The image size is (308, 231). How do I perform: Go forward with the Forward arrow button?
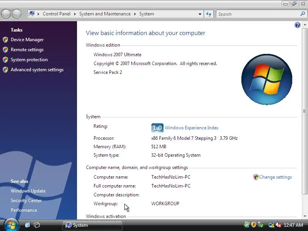pos(17,14)
